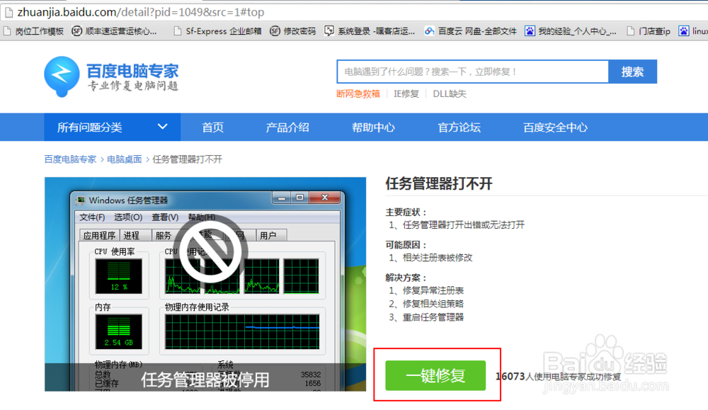Open the 帮助中心 nav tab
The image size is (708, 410).
[x=373, y=127]
